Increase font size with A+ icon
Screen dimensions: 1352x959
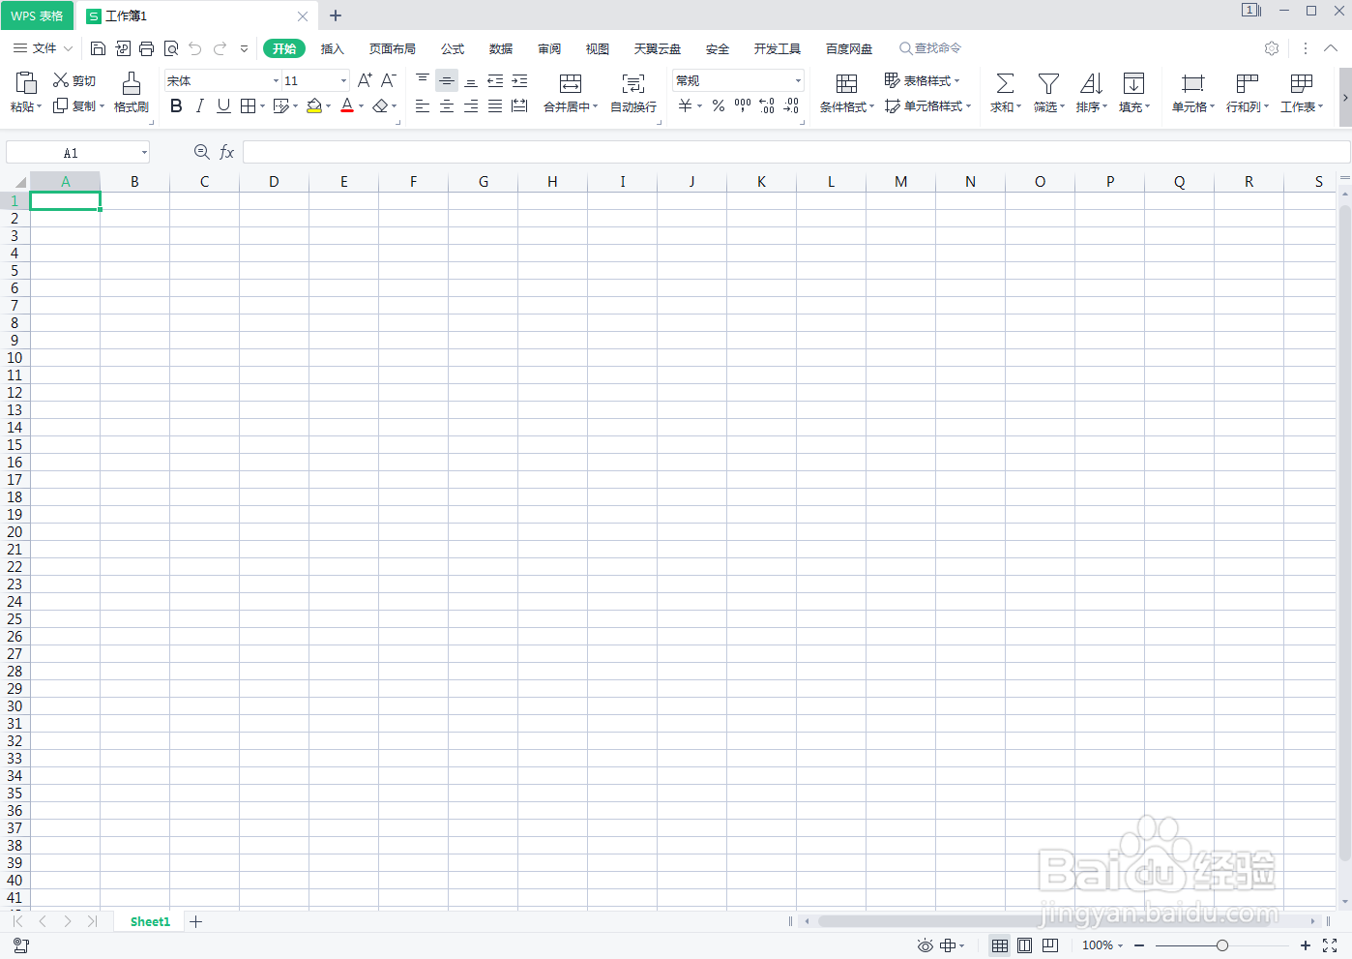coord(365,80)
